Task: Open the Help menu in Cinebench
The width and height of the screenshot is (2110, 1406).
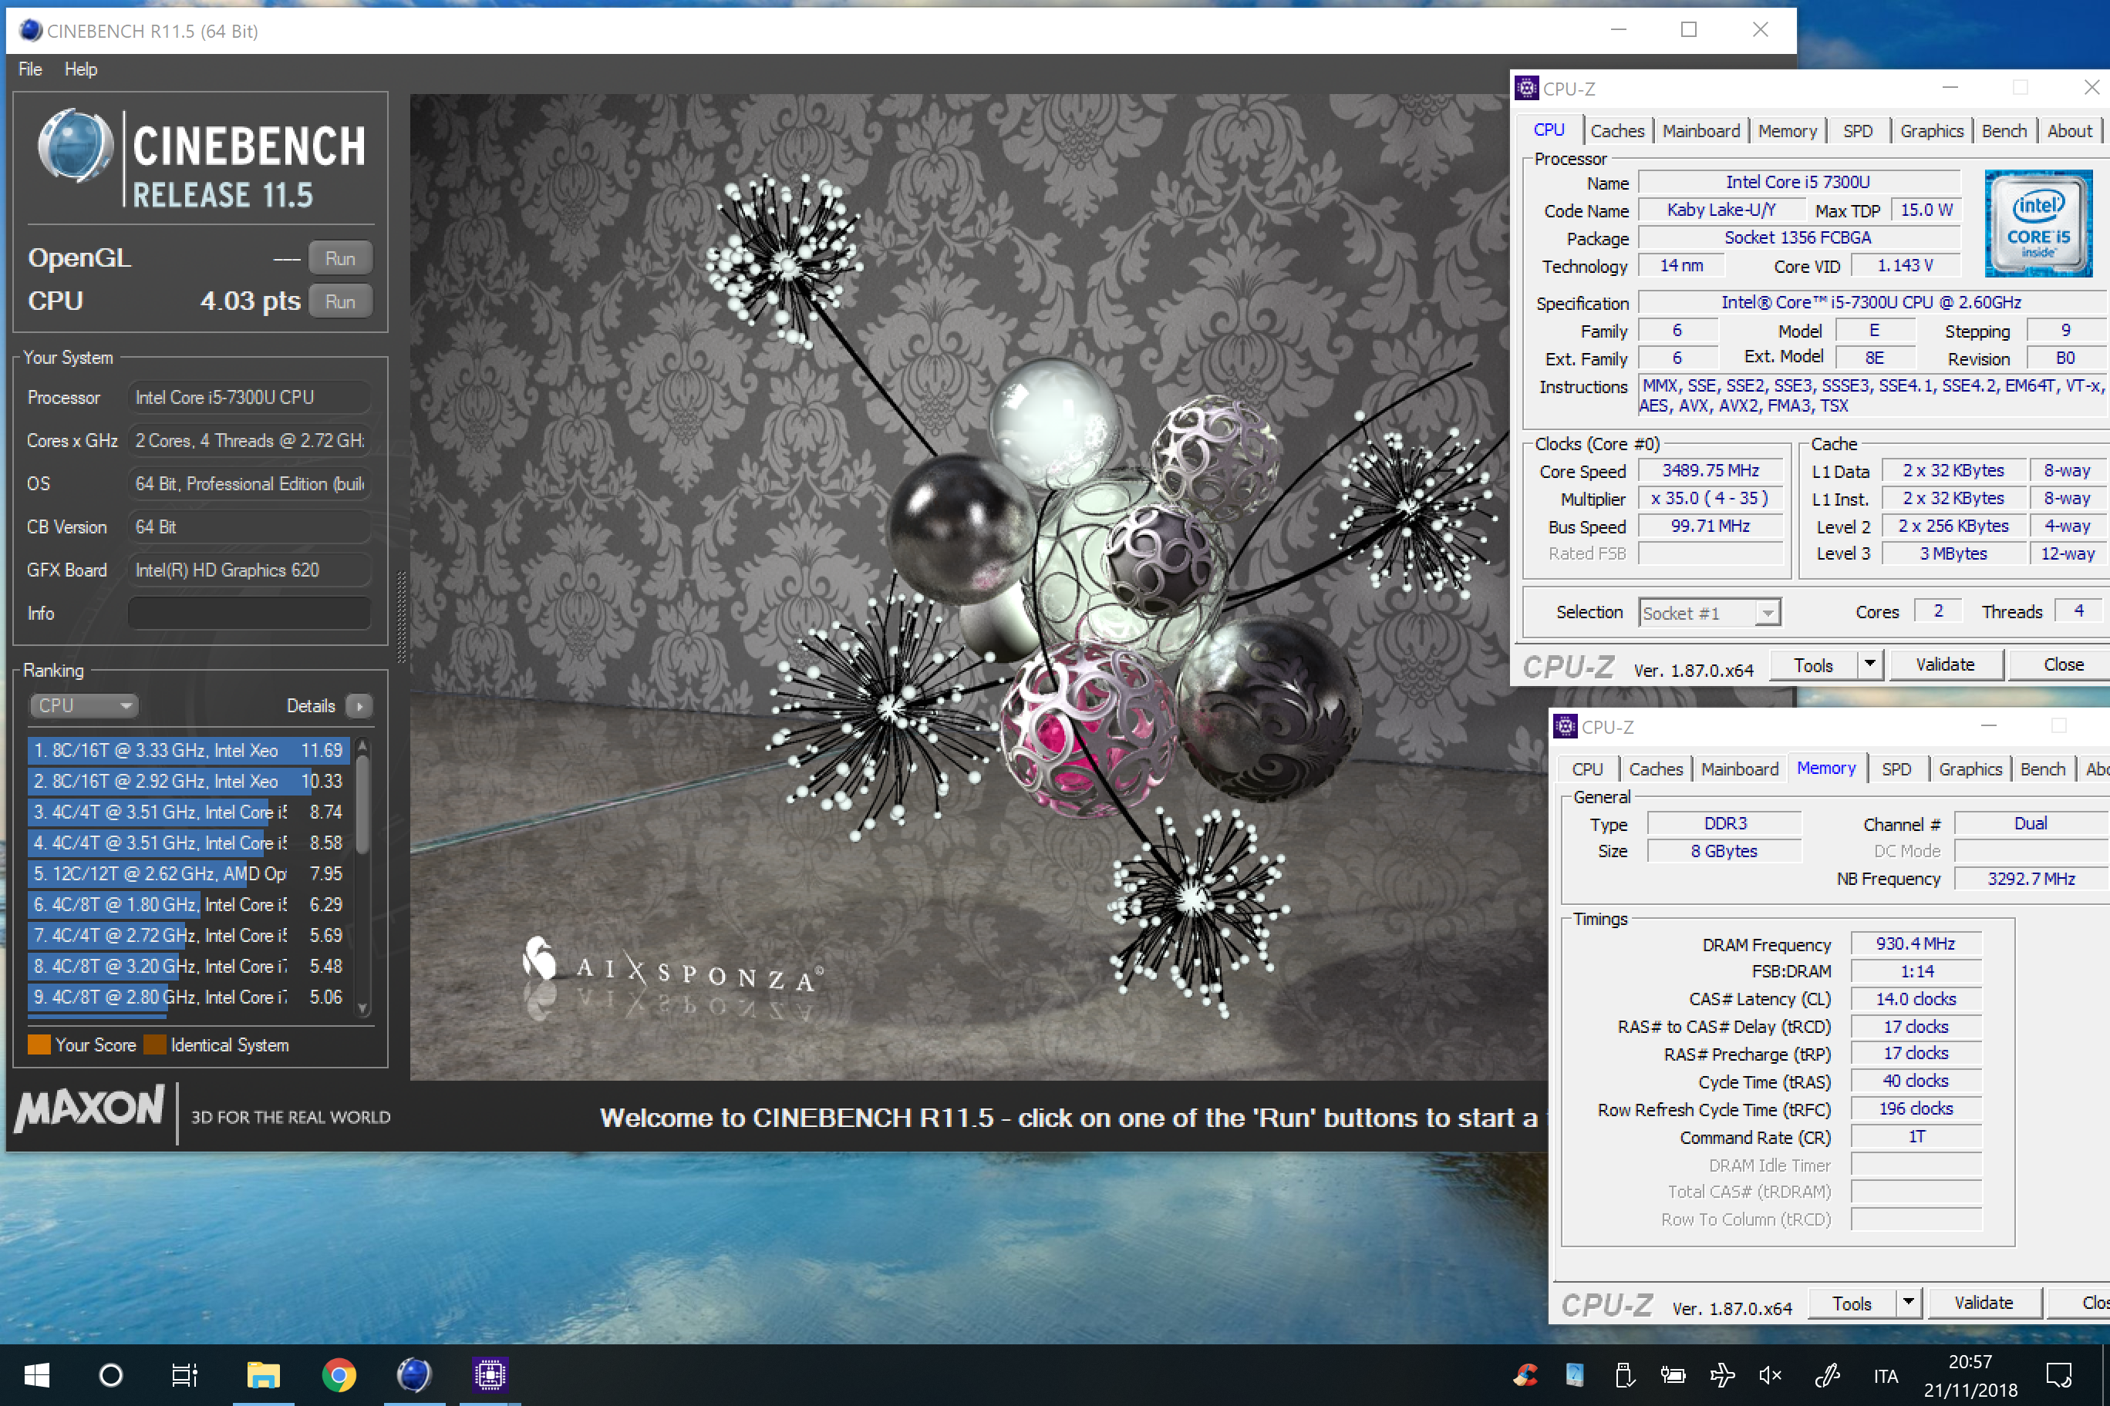Action: [x=81, y=69]
